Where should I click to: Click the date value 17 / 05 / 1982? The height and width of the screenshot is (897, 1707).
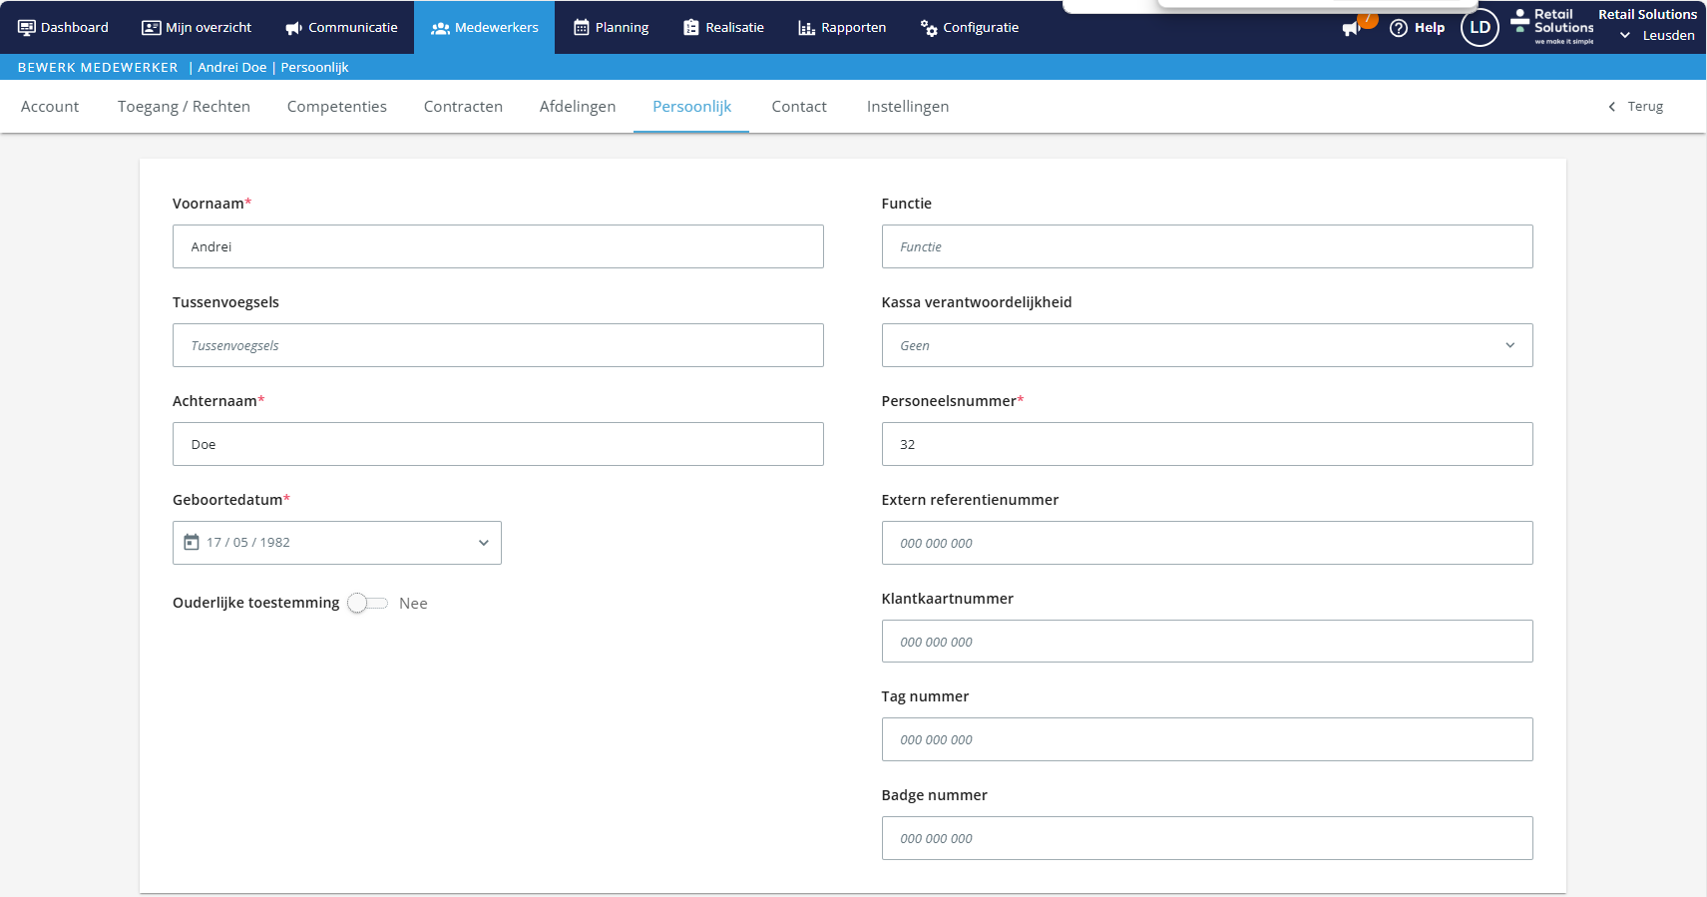coord(248,543)
